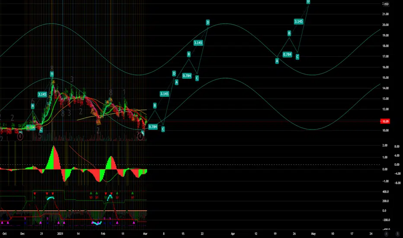Select the 3.145 label in the late-April pattern
The width and height of the screenshot is (403, 238).
(x=298, y=21)
